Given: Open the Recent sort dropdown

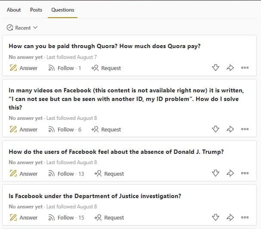Looking at the screenshot, I should 22,28.
